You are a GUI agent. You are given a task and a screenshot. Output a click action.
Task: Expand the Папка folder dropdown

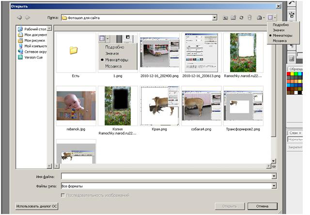(x=214, y=18)
